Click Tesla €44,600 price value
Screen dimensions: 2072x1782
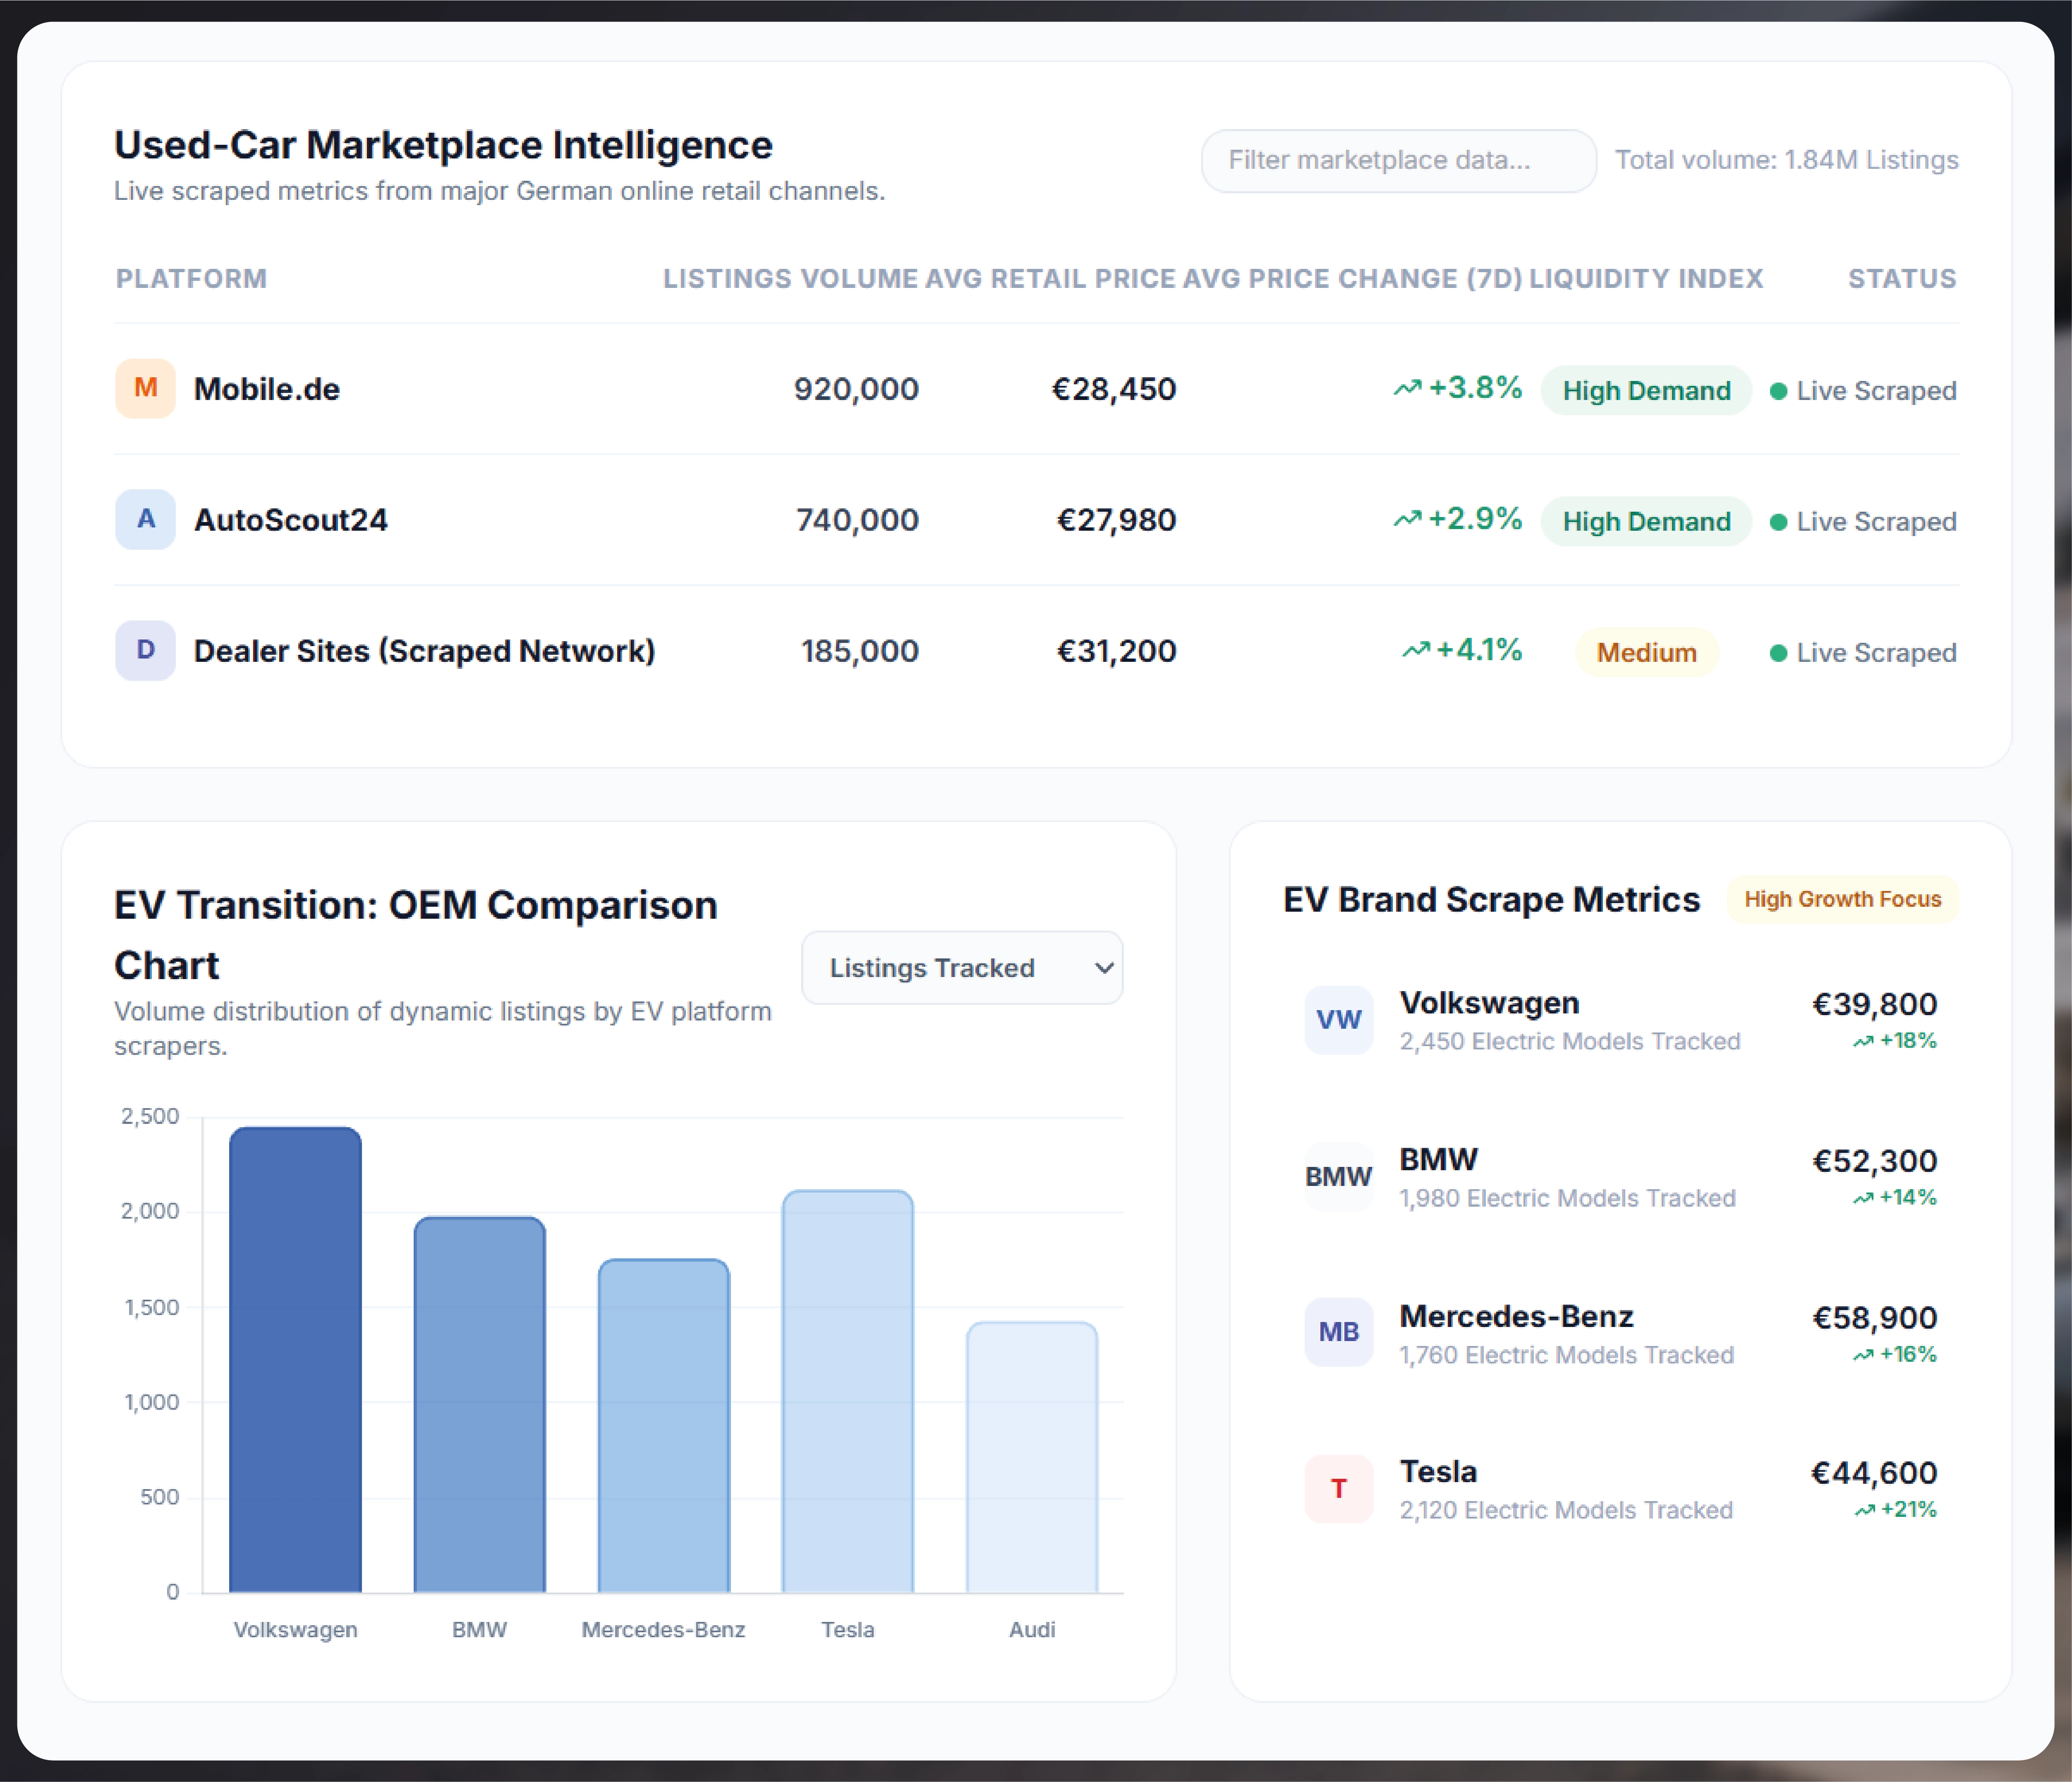coord(1874,1473)
